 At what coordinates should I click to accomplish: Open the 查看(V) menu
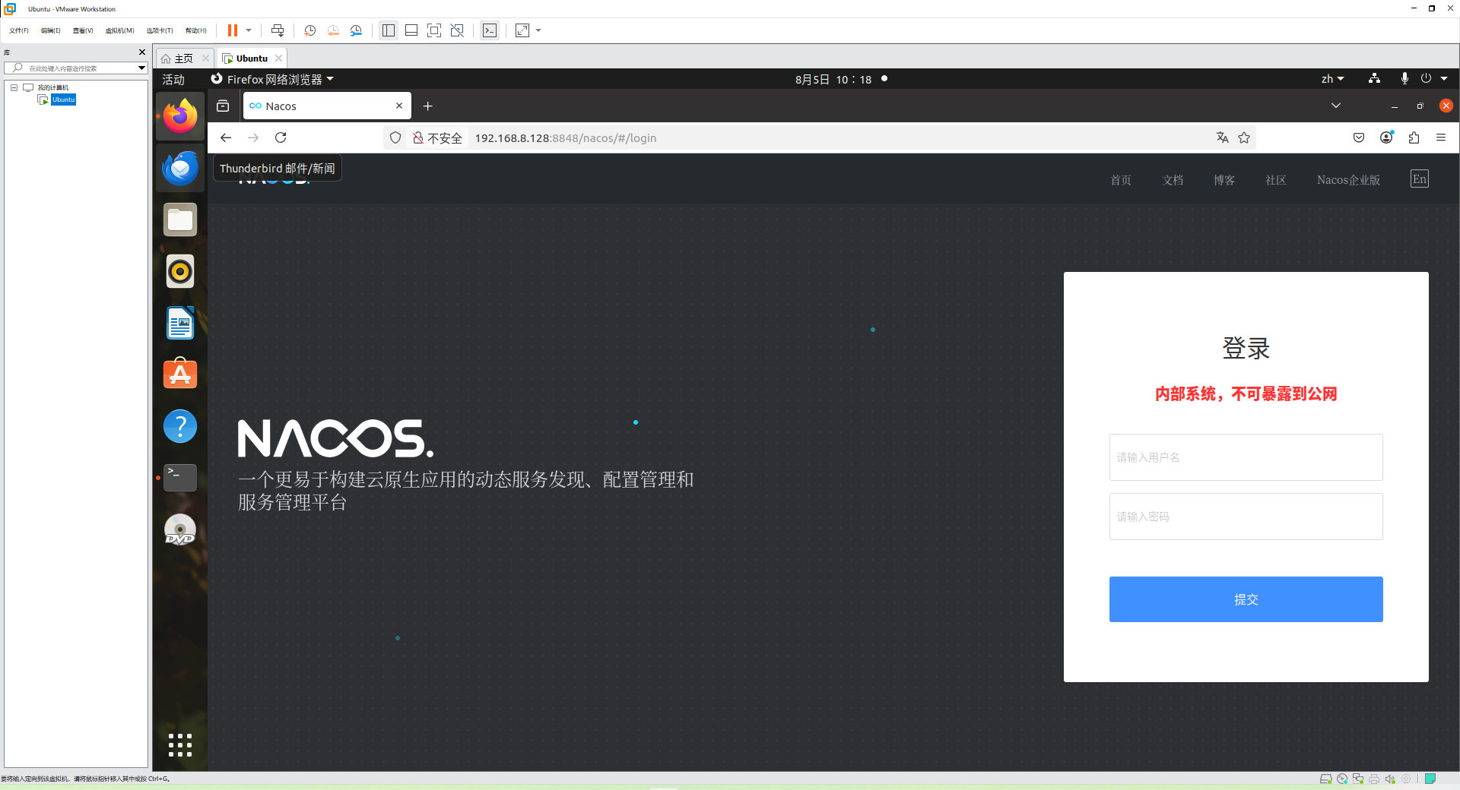click(x=83, y=30)
